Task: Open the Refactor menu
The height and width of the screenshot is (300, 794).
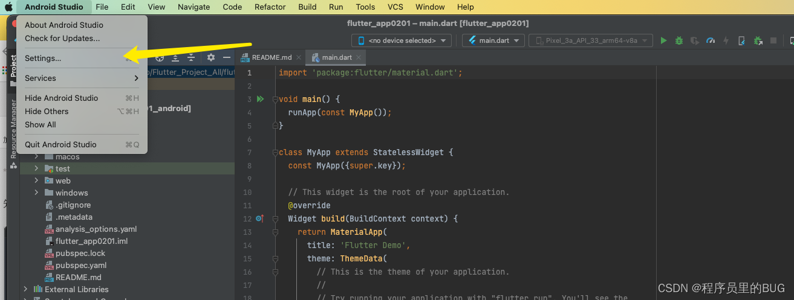Action: 270,7
